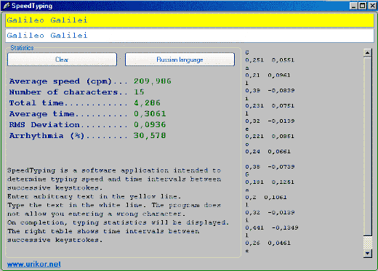Screen dimensions: 378x271
Task: Click interval row 0,26 0,0461
Action: click(268, 243)
